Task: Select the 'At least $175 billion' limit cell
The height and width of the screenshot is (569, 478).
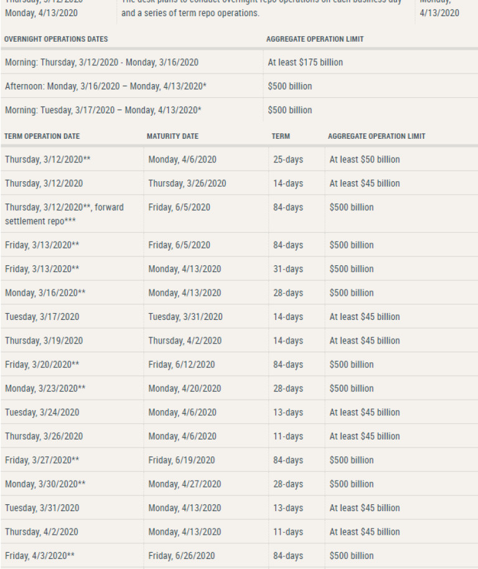Action: [305, 62]
